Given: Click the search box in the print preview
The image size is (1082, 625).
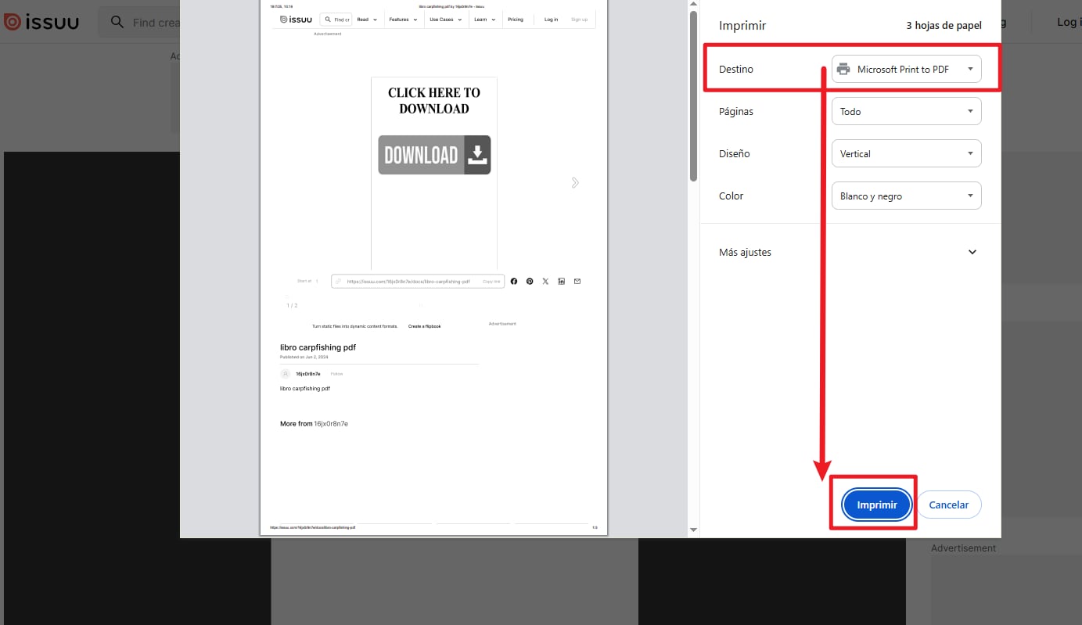Looking at the screenshot, I should (336, 19).
